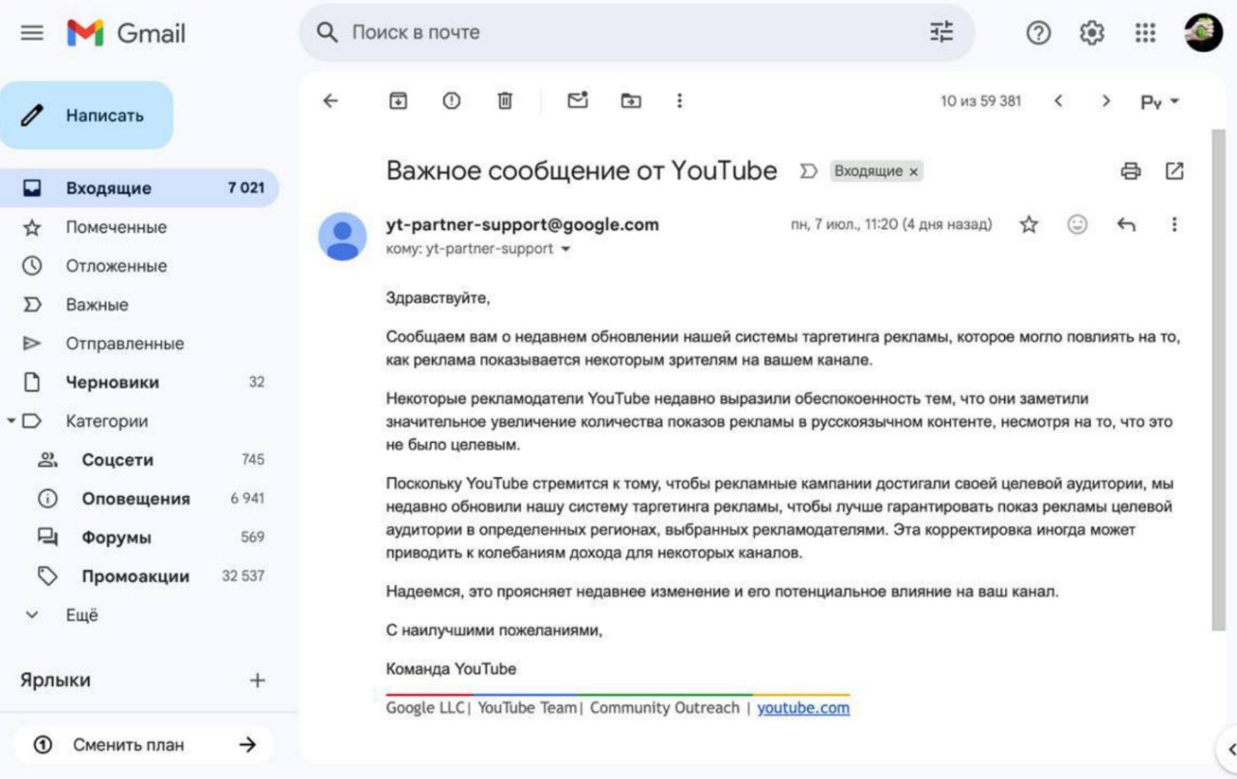Image resolution: width=1237 pixels, height=779 pixels.
Task: Open input language Ру dropdown
Action: click(1160, 101)
